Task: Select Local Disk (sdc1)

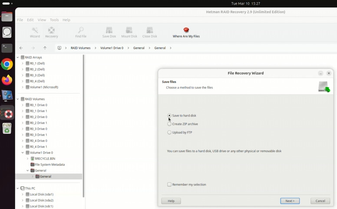Action: pos(40,206)
